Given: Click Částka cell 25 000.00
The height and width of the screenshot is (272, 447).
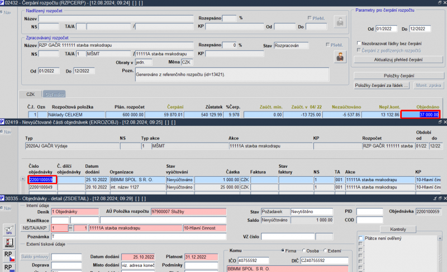Looking at the screenshot, I should (217, 187).
